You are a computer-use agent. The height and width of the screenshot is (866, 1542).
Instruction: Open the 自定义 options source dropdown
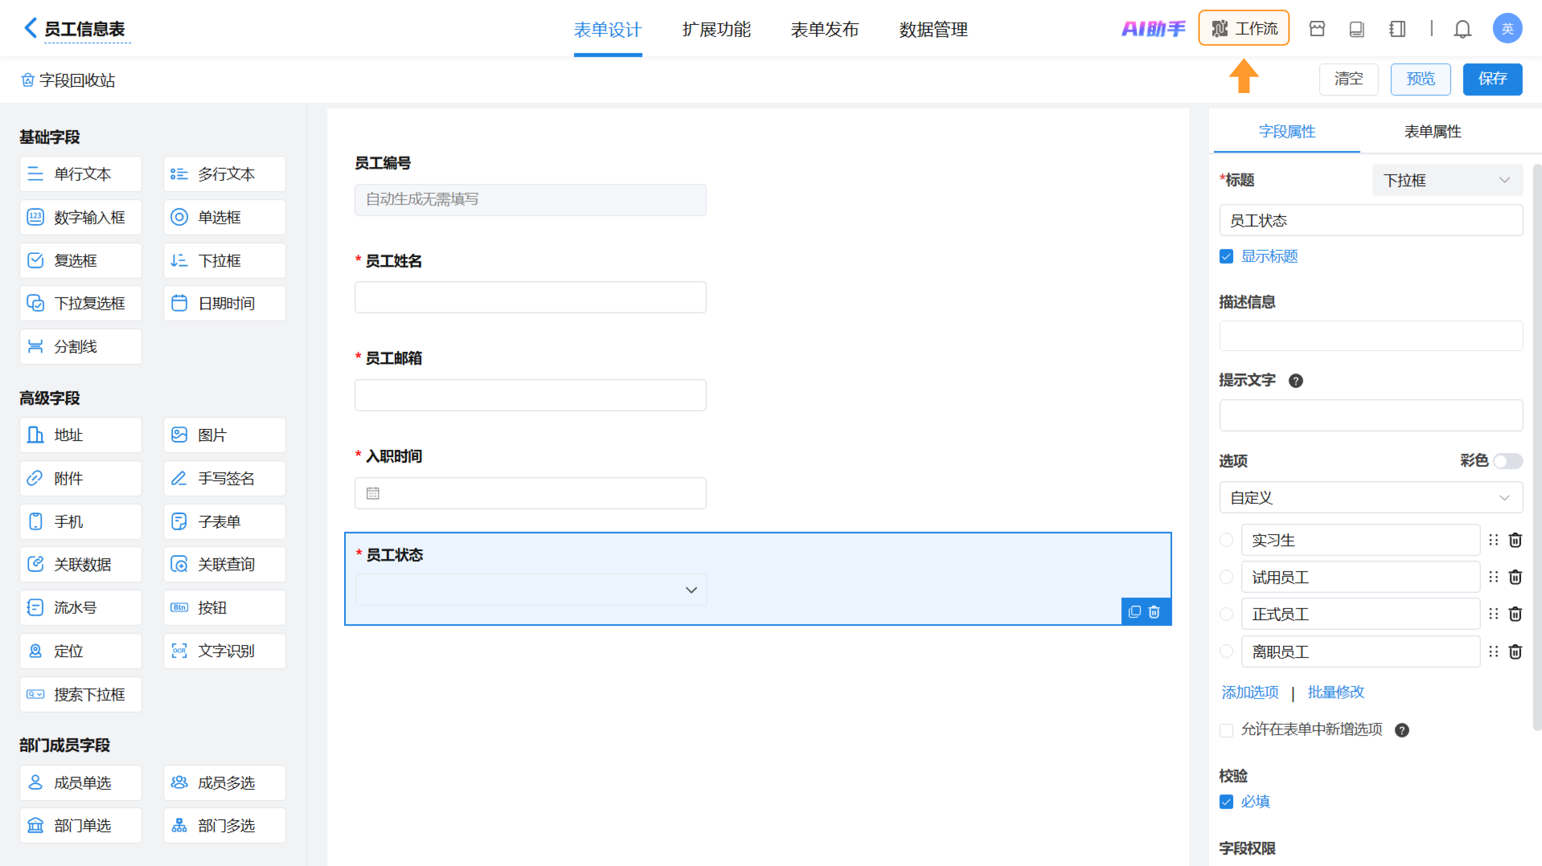[x=1371, y=498]
